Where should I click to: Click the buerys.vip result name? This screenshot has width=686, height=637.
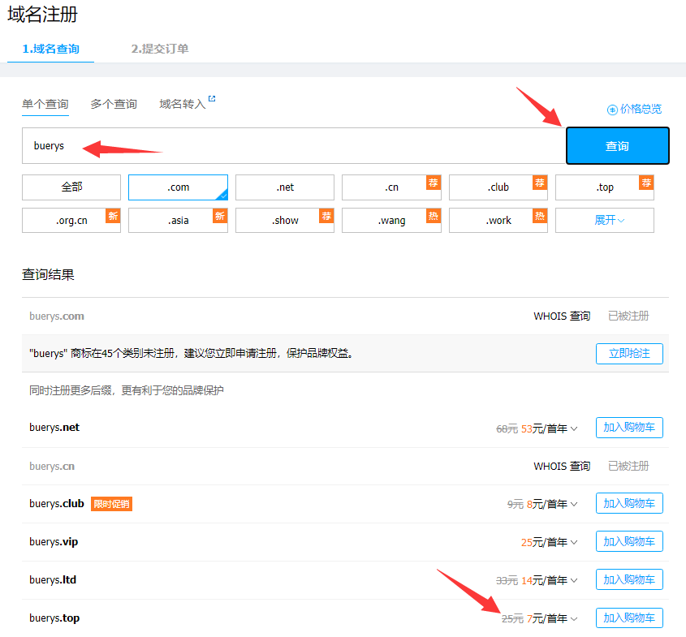click(x=54, y=542)
